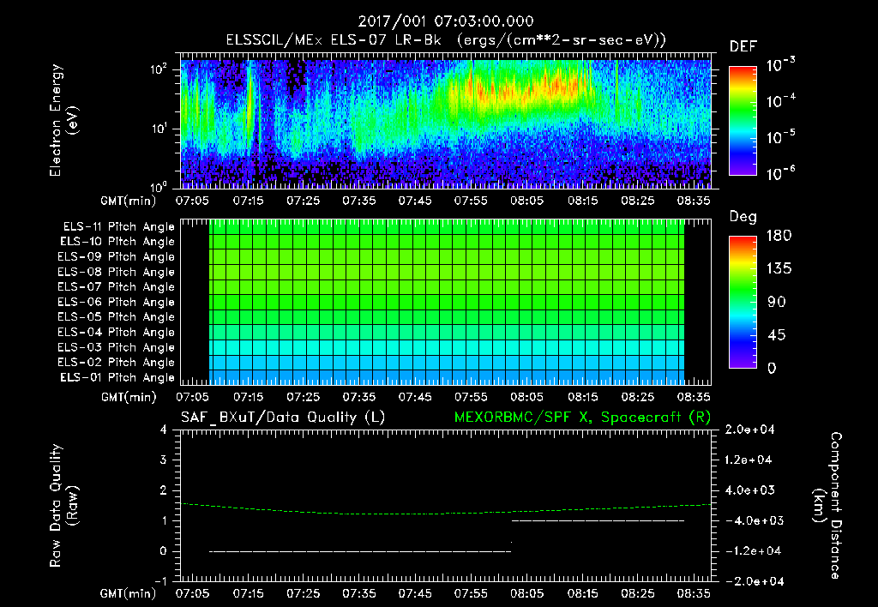Select the ELS-10 Pitch Angle row label

pos(117,242)
